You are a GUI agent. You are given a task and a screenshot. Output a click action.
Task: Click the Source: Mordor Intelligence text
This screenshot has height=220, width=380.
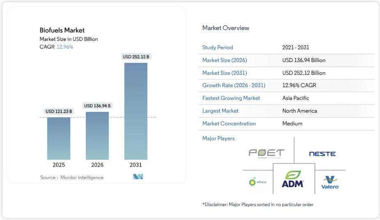72,178
